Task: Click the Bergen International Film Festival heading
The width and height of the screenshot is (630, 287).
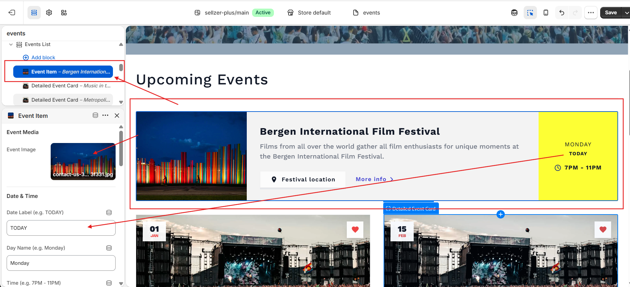Action: 350,131
